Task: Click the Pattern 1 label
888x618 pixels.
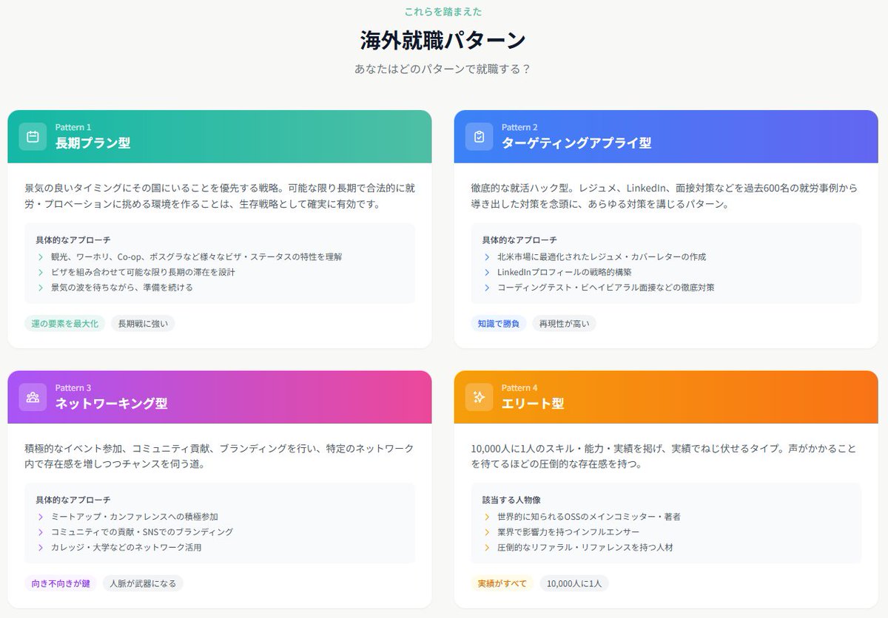Action: click(x=73, y=127)
